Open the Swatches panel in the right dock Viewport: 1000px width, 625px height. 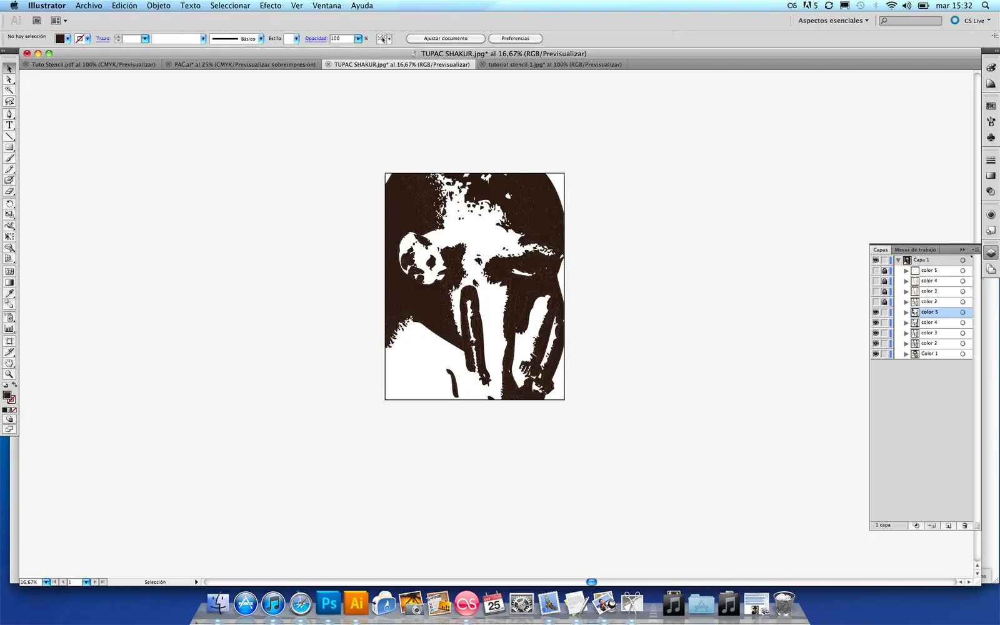(991, 106)
